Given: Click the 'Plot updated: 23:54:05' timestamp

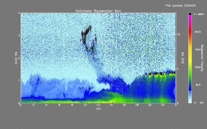Looking at the screenshot, I should tap(181, 5).
